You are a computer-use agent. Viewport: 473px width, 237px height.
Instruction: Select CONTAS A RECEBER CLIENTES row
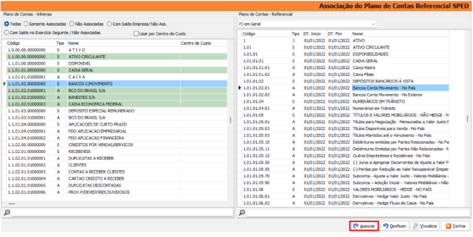[117, 172]
